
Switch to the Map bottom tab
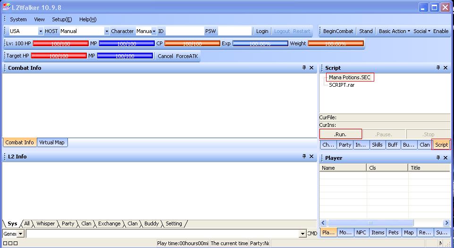(409, 232)
